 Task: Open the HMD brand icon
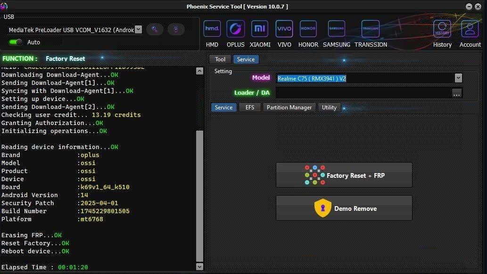pyautogui.click(x=212, y=29)
